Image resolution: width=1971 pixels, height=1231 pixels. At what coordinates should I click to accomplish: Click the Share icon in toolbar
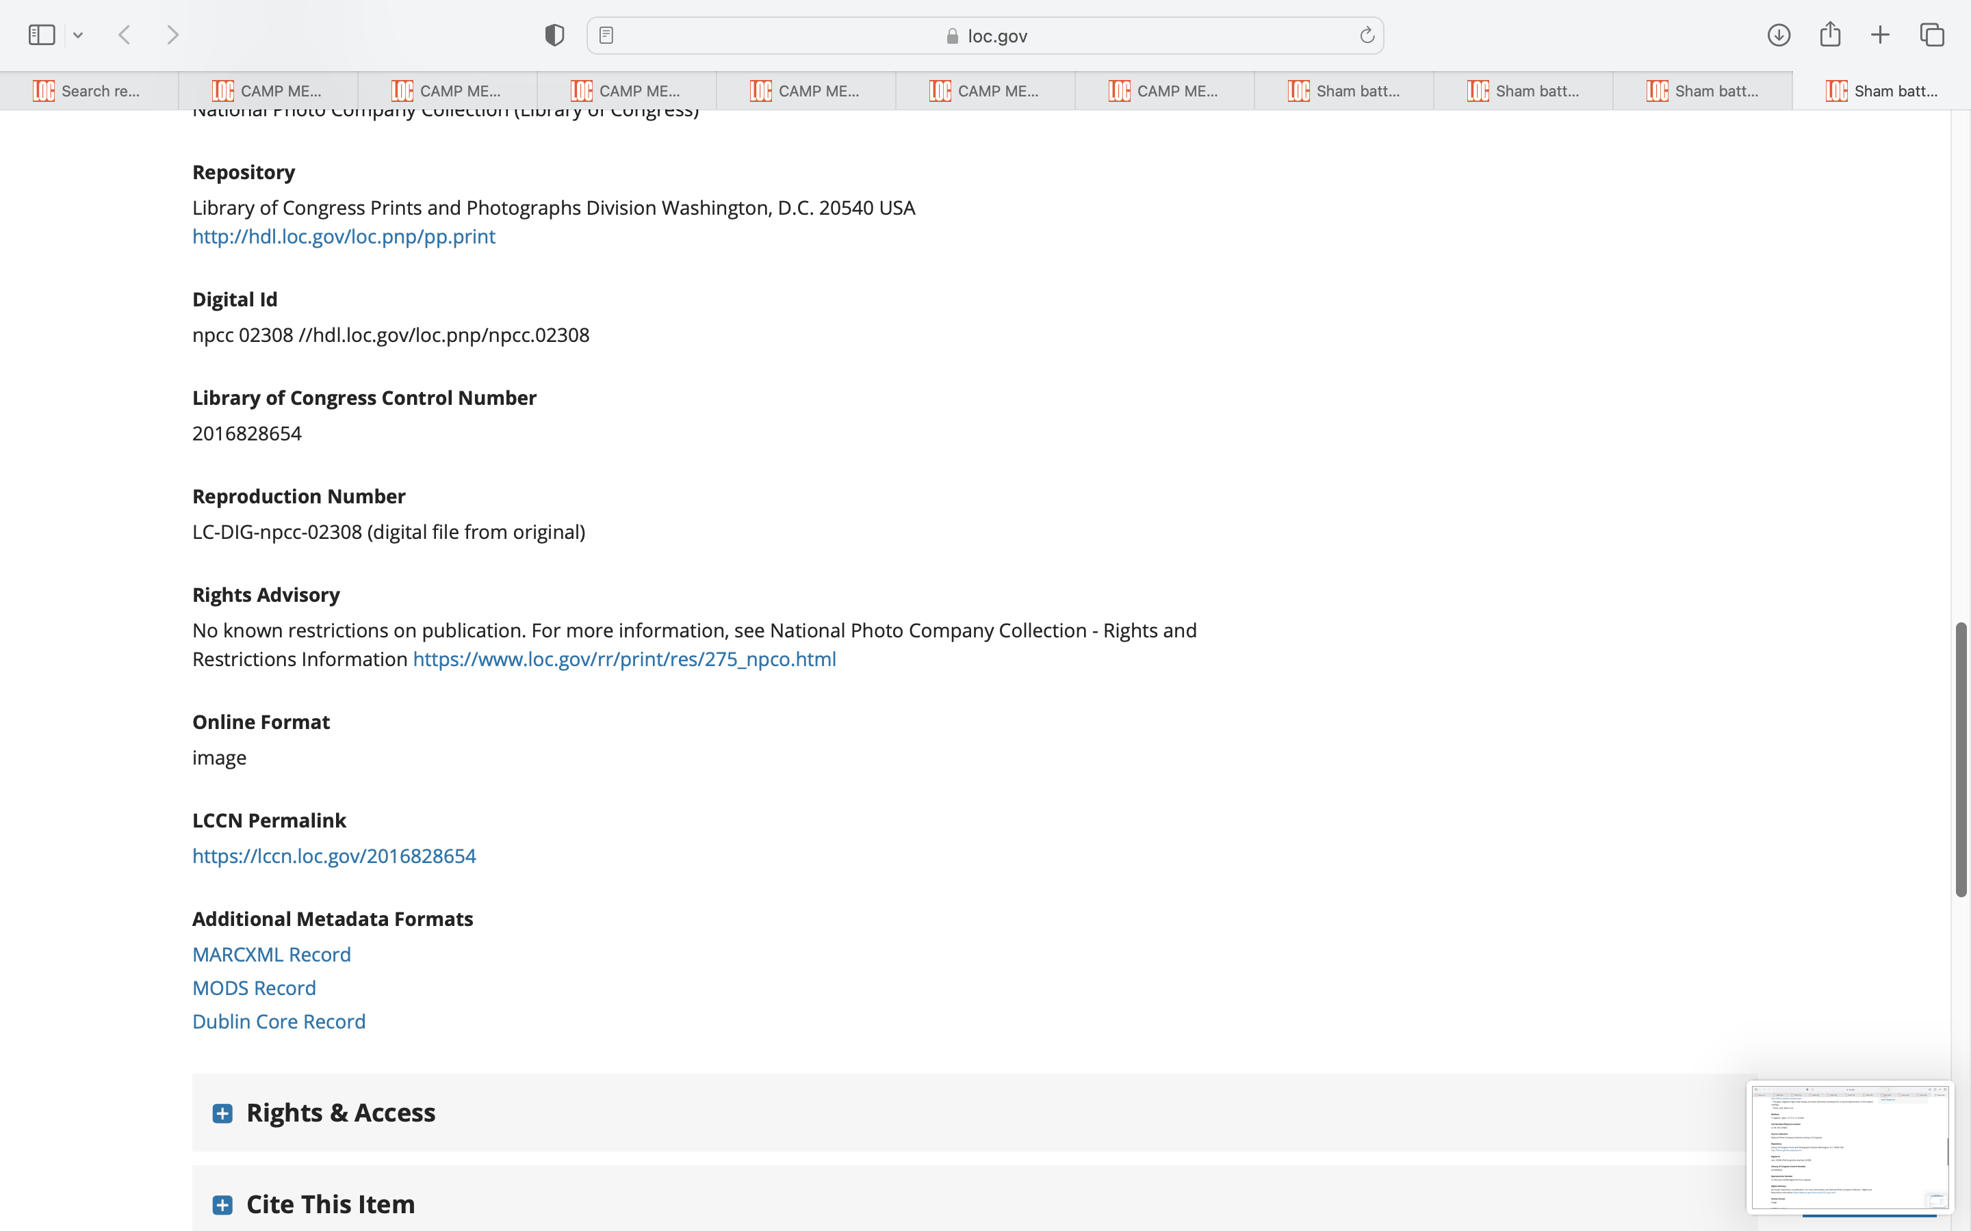point(1830,35)
